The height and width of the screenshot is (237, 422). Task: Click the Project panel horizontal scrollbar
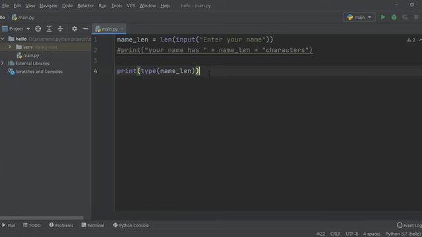pyautogui.click(x=42, y=218)
